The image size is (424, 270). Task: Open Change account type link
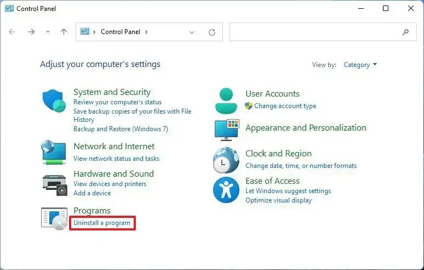pos(285,106)
